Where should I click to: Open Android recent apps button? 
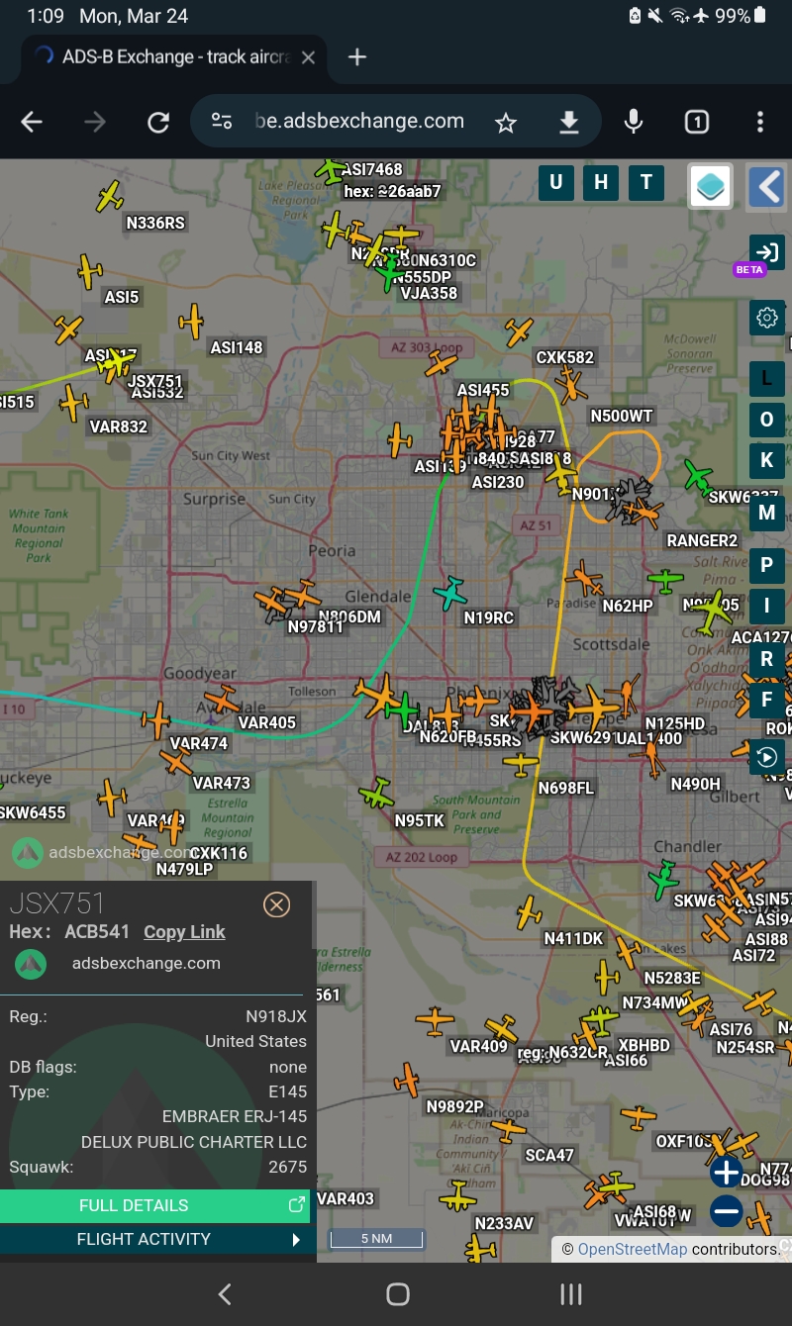(x=570, y=1294)
